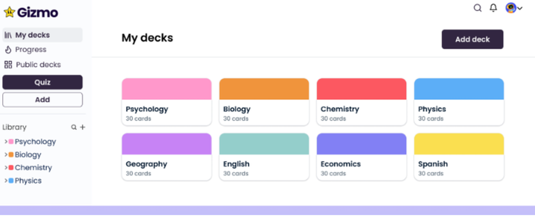Image resolution: width=535 pixels, height=218 pixels.
Task: Click the user profile avatar
Action: 510,8
